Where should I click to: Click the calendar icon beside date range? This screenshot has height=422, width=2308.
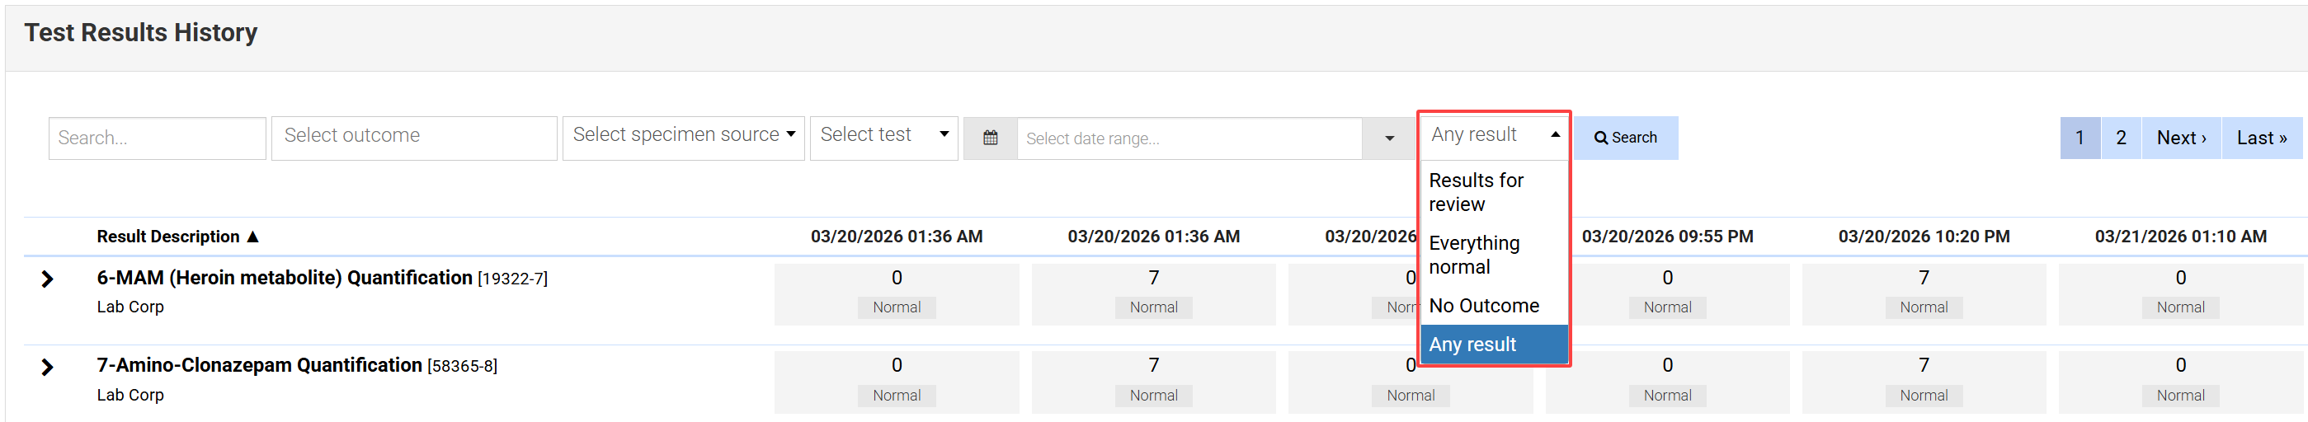[x=989, y=138]
